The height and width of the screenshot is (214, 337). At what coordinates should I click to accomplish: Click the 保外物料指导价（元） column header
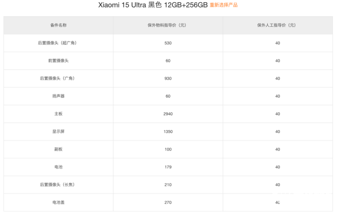point(168,25)
